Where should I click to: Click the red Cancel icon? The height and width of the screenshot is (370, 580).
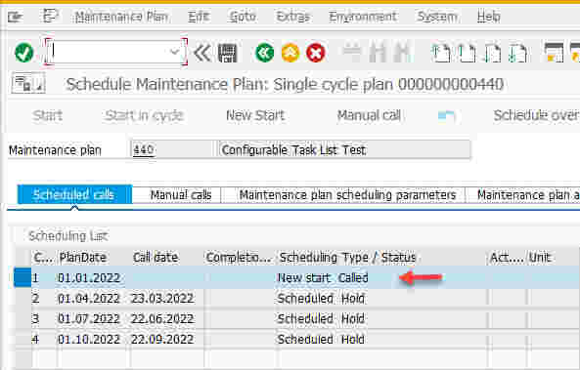[316, 53]
